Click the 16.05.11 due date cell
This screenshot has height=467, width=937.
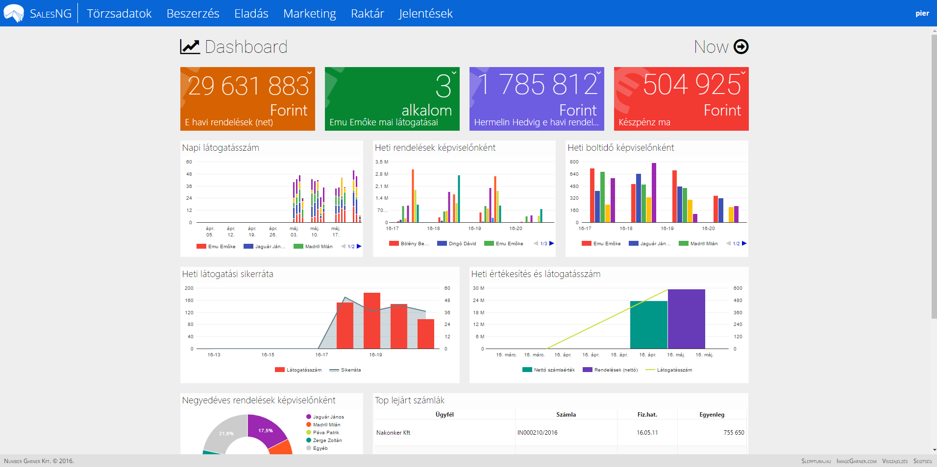coord(647,433)
